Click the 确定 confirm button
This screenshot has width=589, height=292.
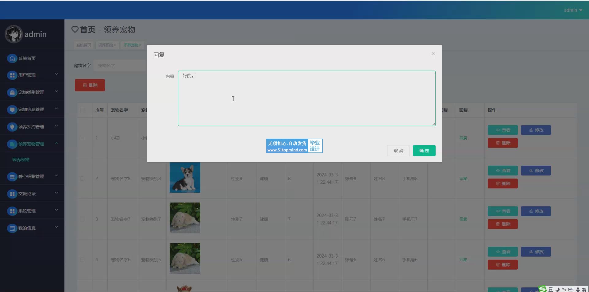point(424,151)
